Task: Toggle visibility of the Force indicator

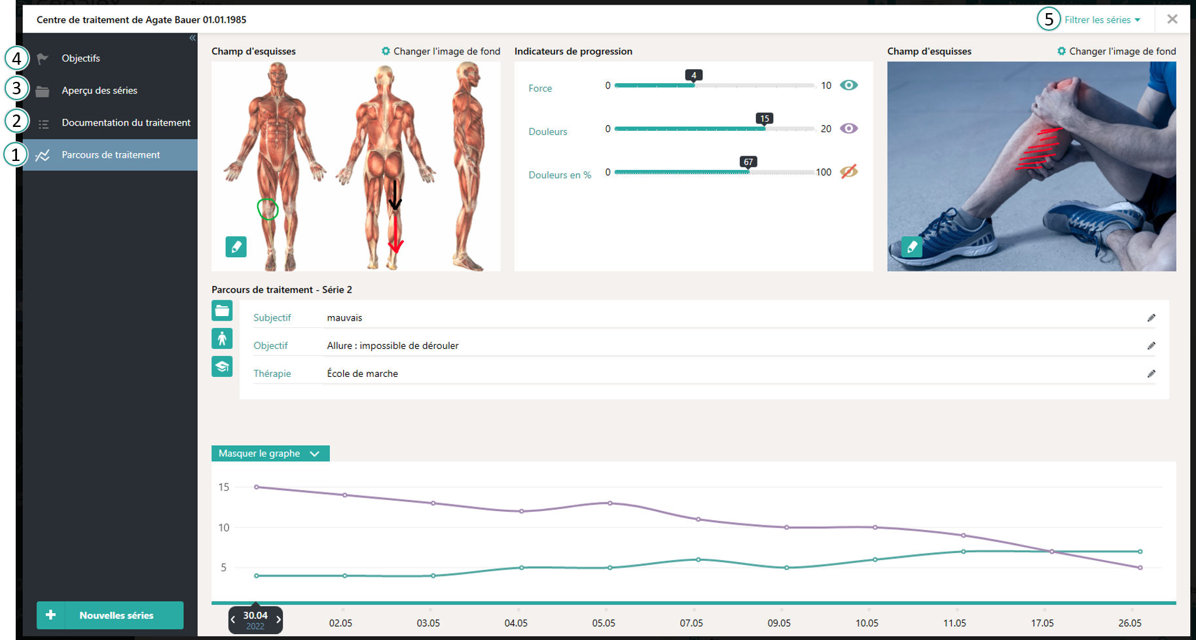Action: coord(848,84)
